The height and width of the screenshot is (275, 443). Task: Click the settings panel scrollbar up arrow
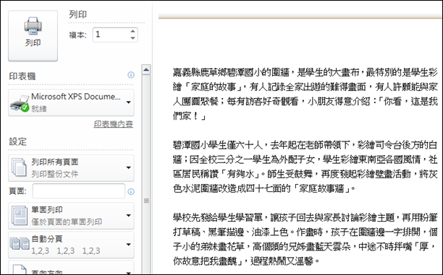point(146,69)
